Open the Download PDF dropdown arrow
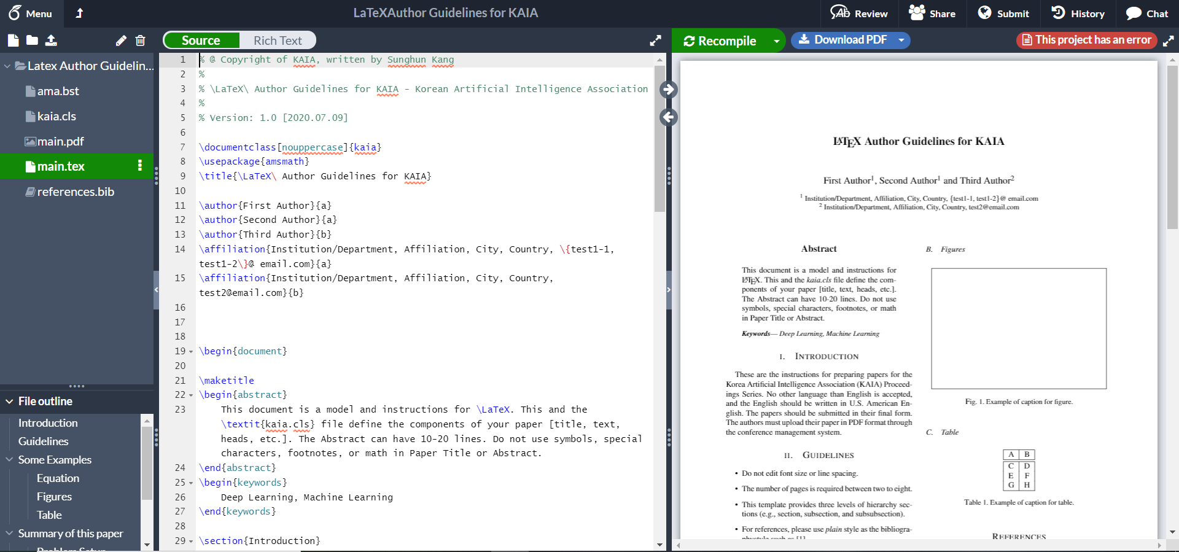Image resolution: width=1179 pixels, height=552 pixels. click(x=901, y=40)
